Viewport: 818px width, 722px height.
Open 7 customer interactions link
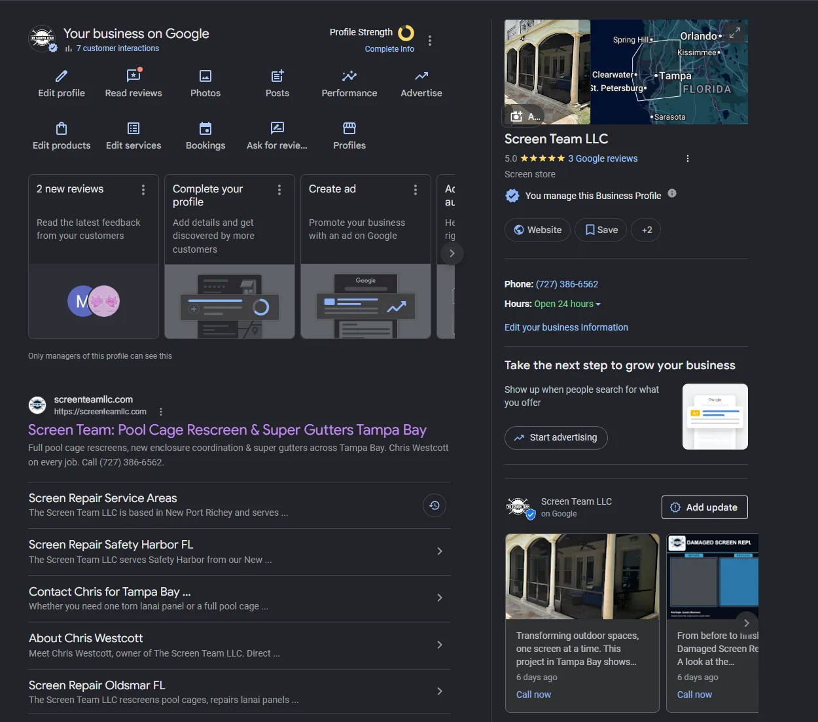[117, 48]
